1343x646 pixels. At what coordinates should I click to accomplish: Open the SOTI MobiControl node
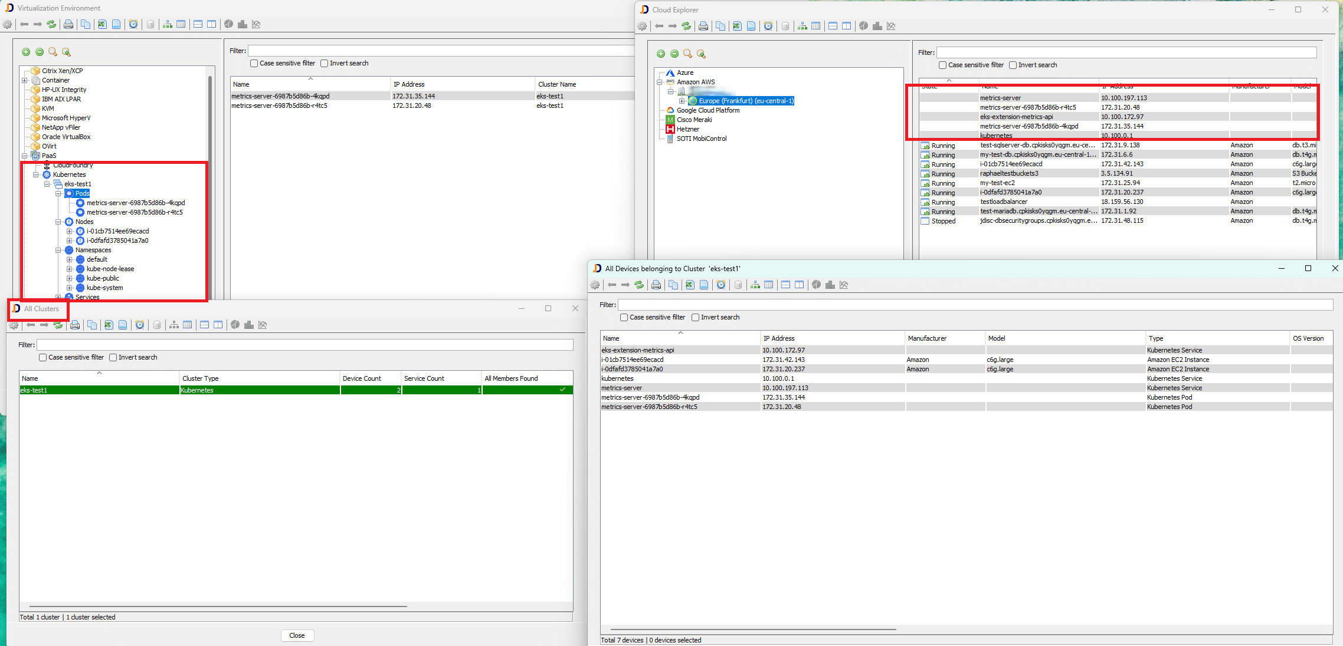pyautogui.click(x=701, y=139)
